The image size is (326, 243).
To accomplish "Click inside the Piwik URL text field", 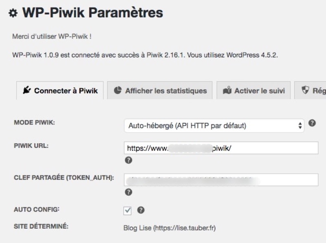I will pyautogui.click(x=221, y=148).
